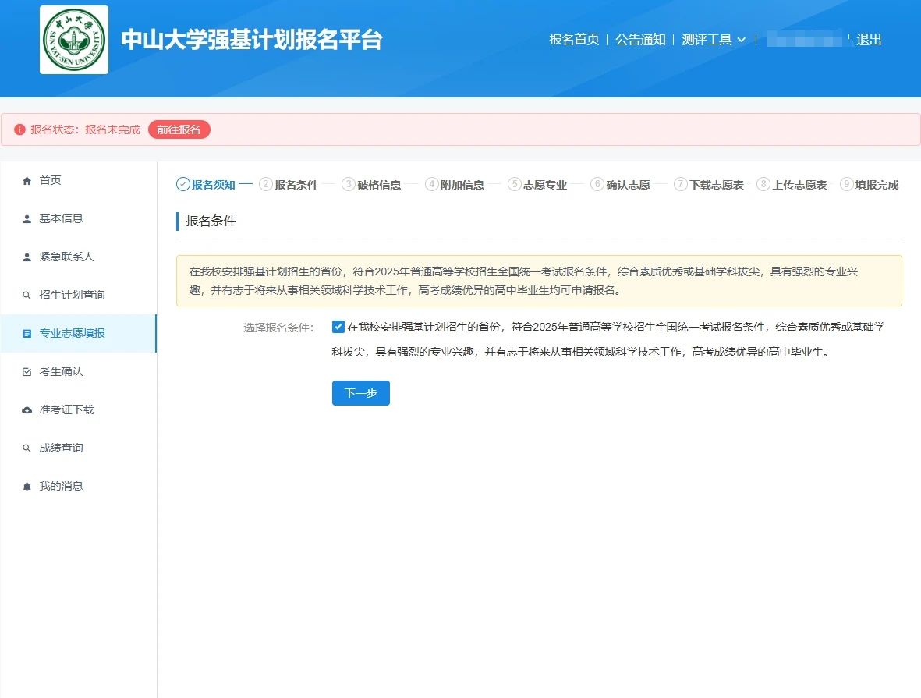Click the blurred username in header

click(x=806, y=40)
